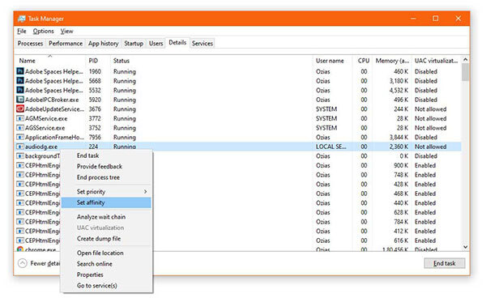Viewport: 486px width, 298px height.
Task: Switch to the App history tab
Action: [x=103, y=44]
